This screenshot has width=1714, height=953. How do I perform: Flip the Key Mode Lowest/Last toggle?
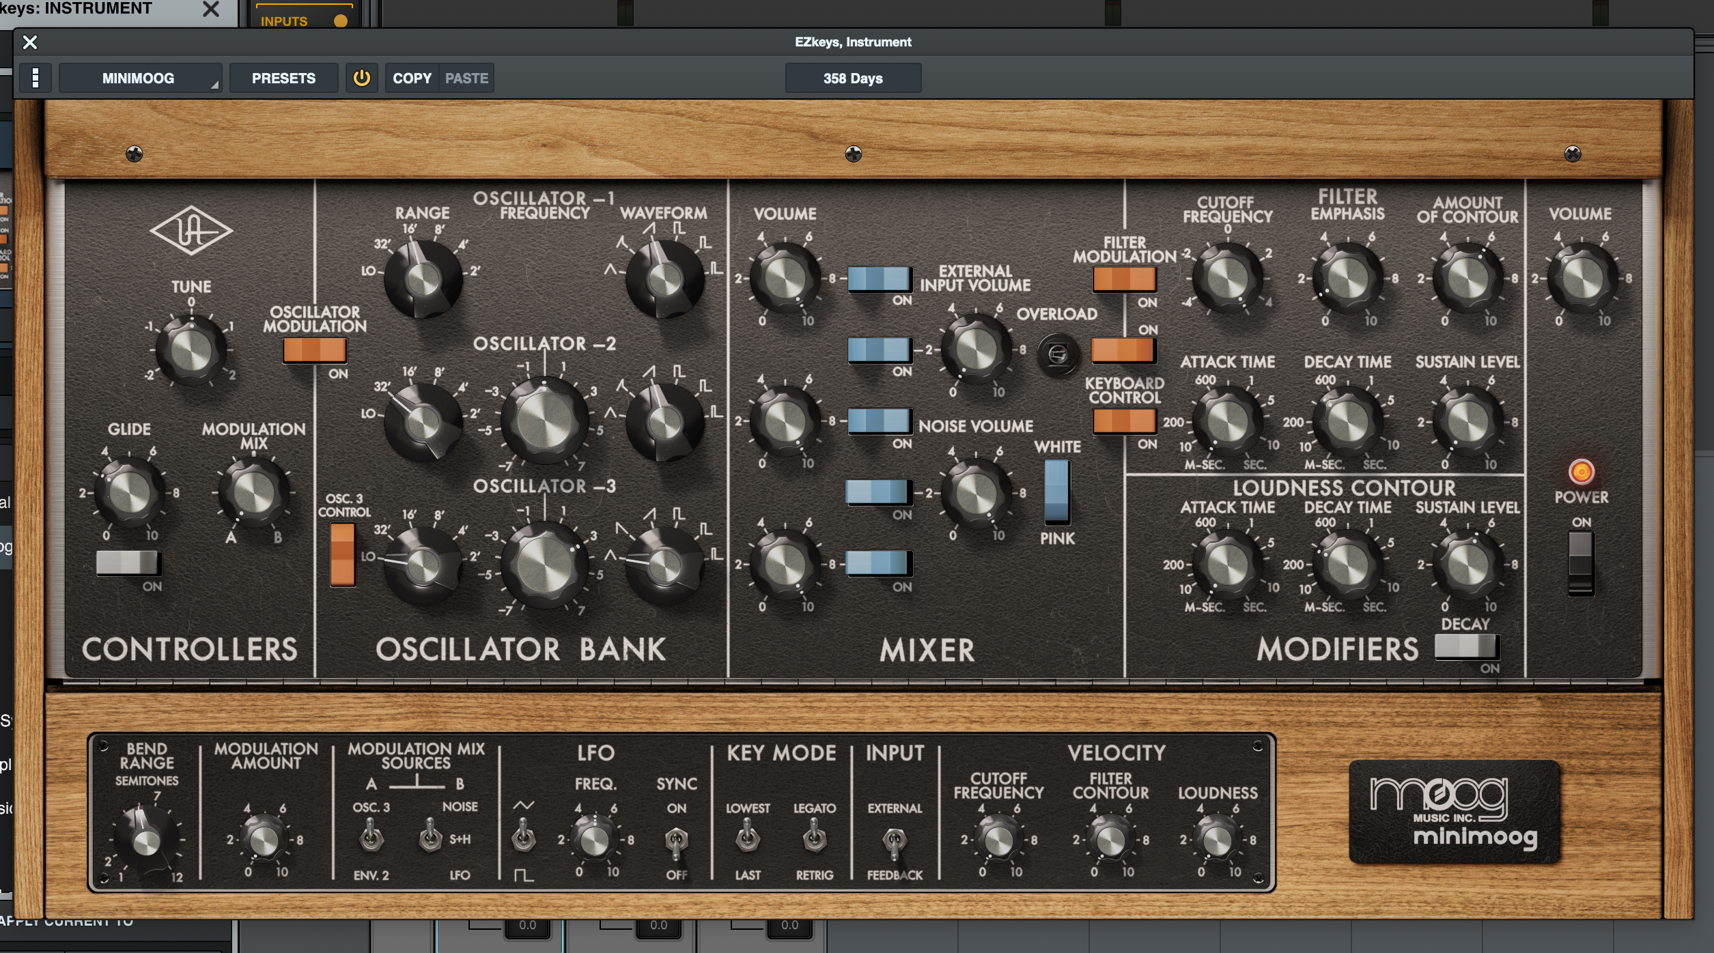748,837
